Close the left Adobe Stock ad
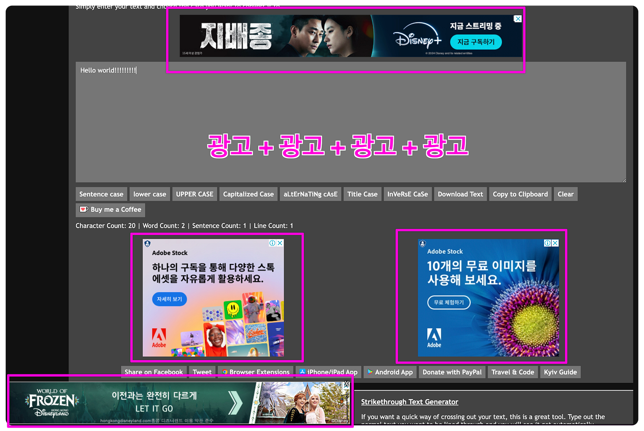Screen dimensions: 644x431 [280, 243]
